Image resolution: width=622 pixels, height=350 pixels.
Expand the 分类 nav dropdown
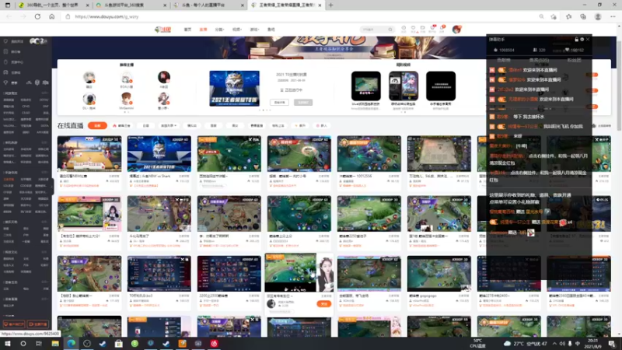click(x=219, y=30)
